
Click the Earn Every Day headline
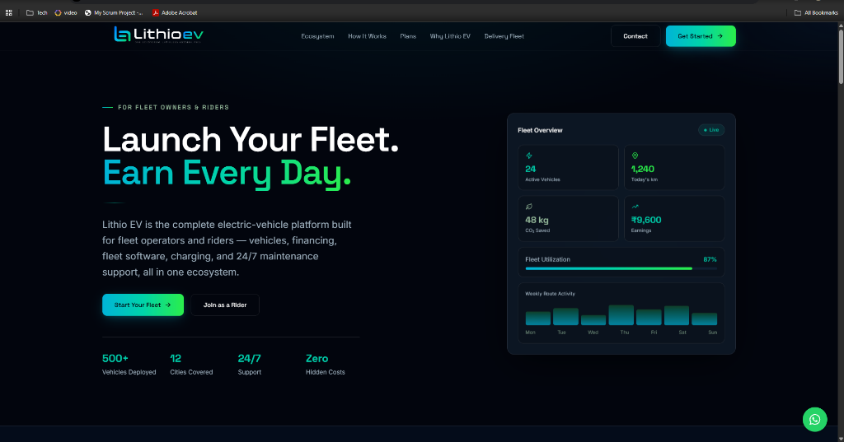point(227,174)
